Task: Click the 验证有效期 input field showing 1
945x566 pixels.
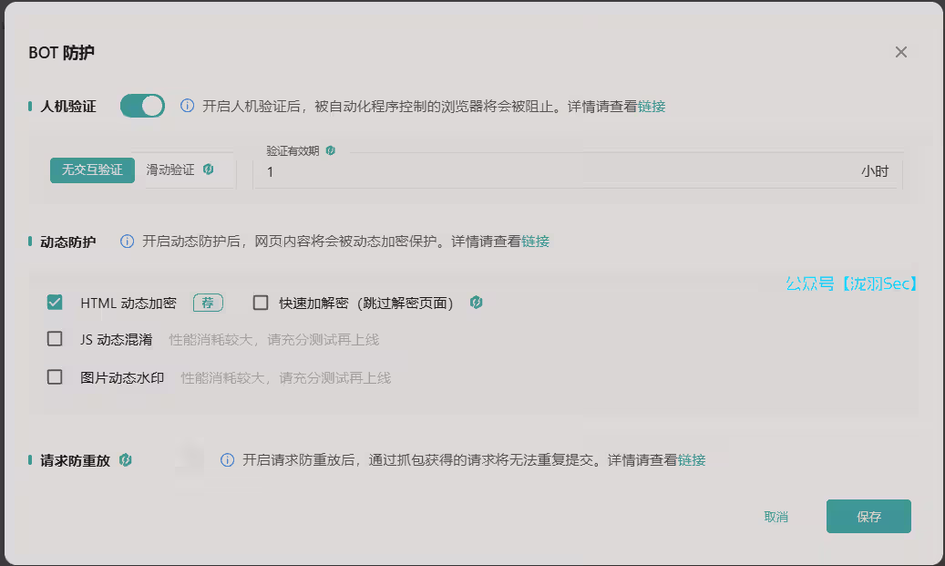Action: [456, 171]
